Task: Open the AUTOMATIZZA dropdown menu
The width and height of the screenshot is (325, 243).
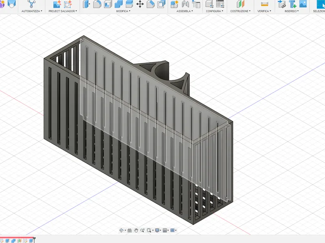Action: [x=32, y=11]
